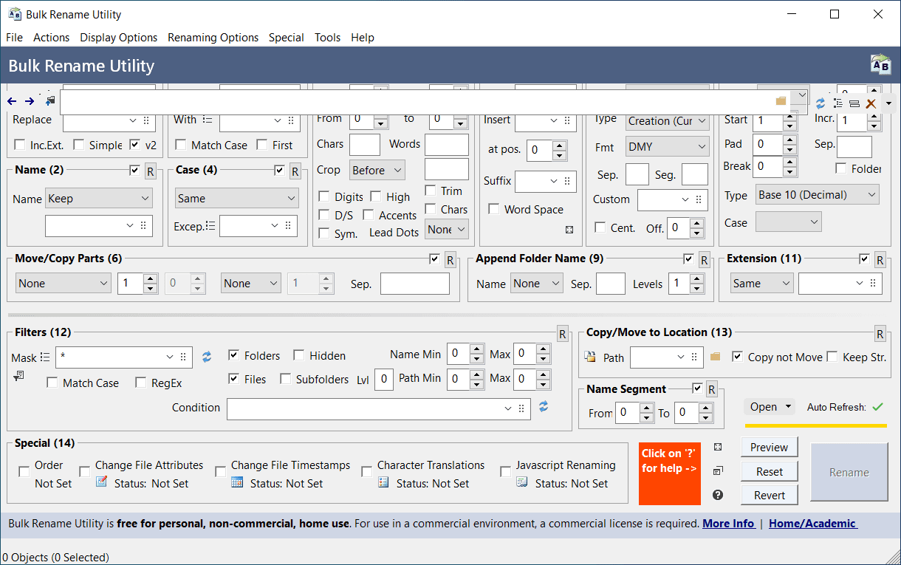This screenshot has width=901, height=565.
Task: Click the small icon below Mask label
Action: coord(18,376)
